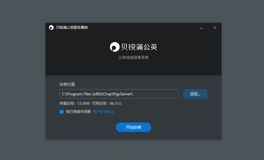Start installation with 开始安装 button

tap(133, 127)
